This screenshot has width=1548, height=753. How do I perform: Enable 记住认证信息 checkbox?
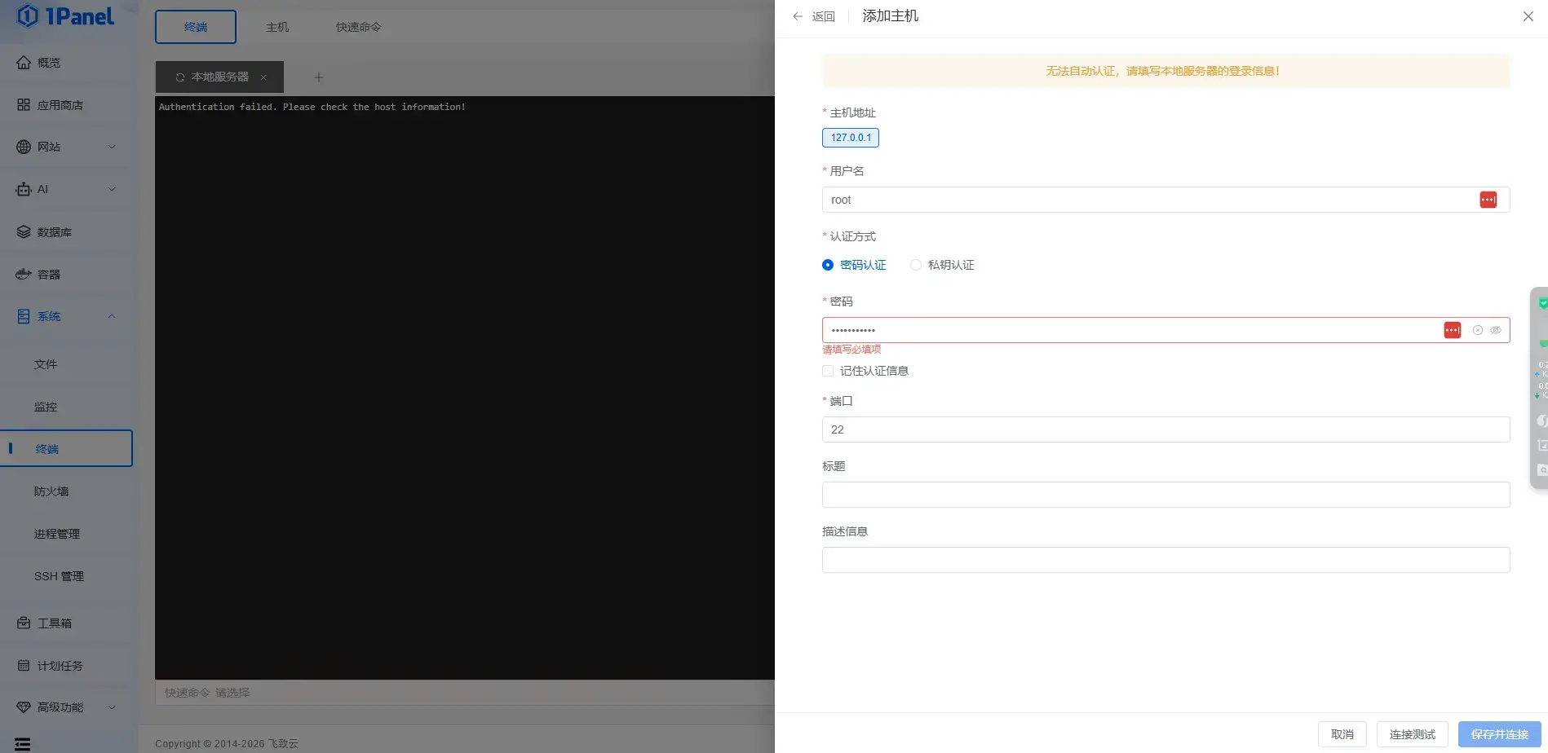coord(828,371)
